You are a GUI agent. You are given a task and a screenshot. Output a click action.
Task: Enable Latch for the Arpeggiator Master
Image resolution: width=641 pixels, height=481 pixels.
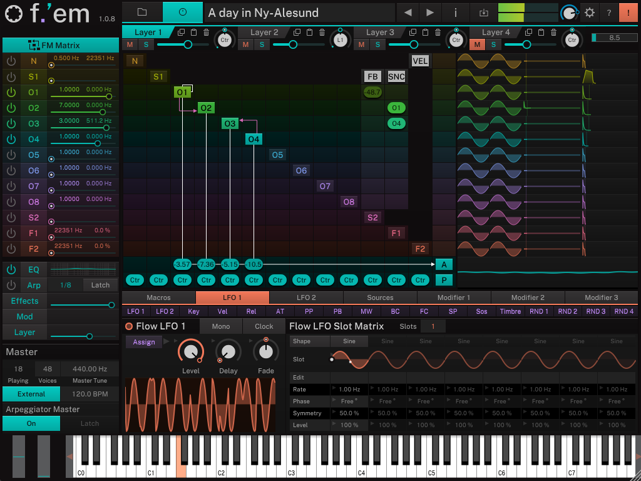click(x=89, y=423)
